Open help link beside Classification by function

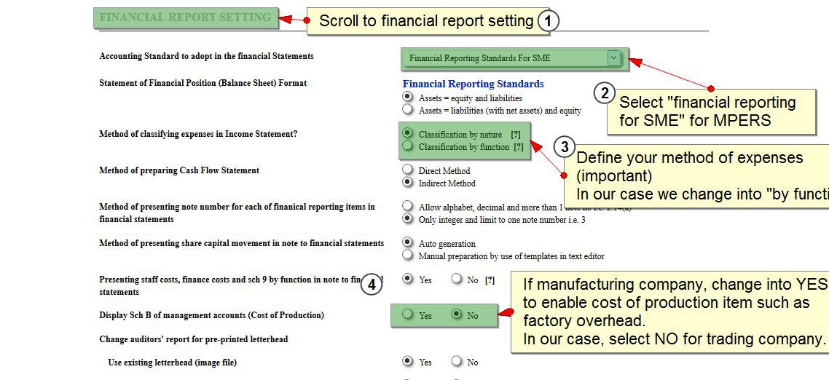coord(519,147)
